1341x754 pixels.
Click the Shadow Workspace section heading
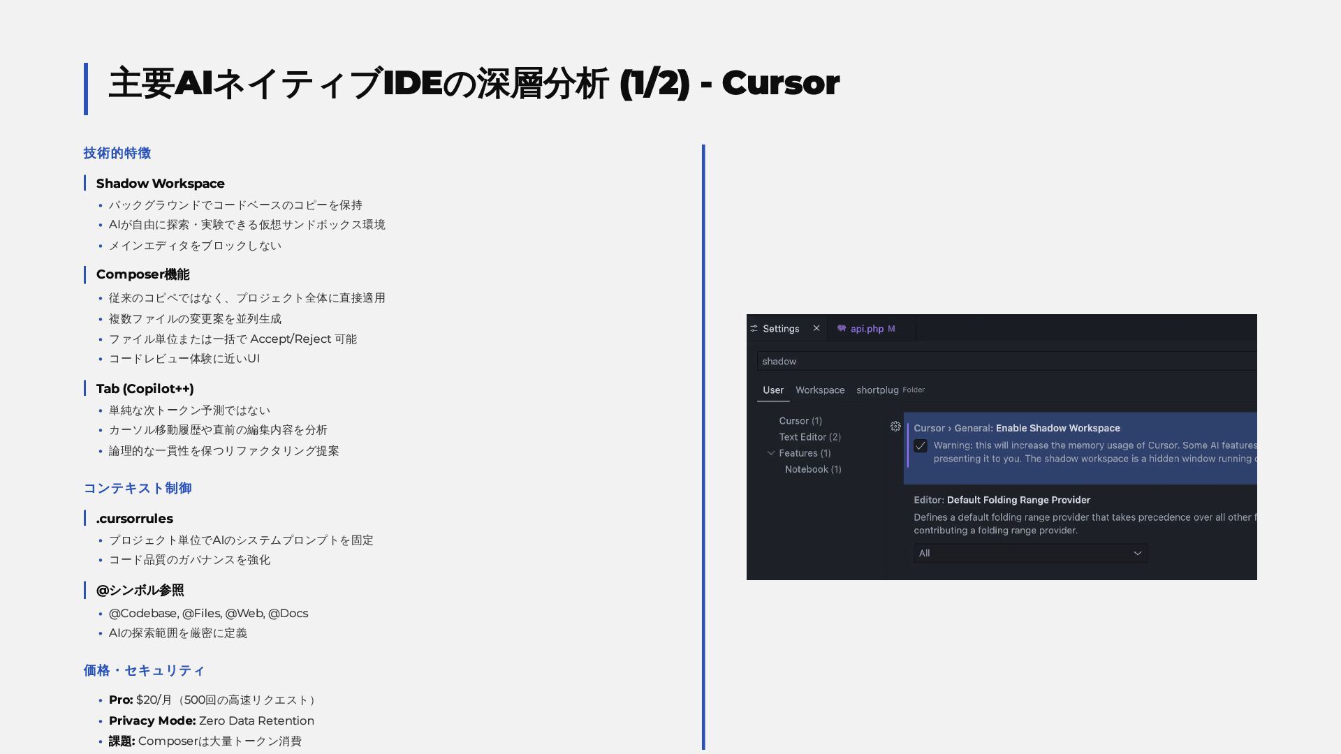point(160,184)
